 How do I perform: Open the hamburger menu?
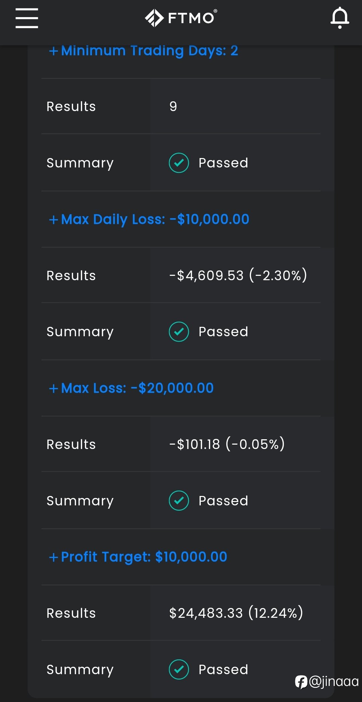click(27, 18)
